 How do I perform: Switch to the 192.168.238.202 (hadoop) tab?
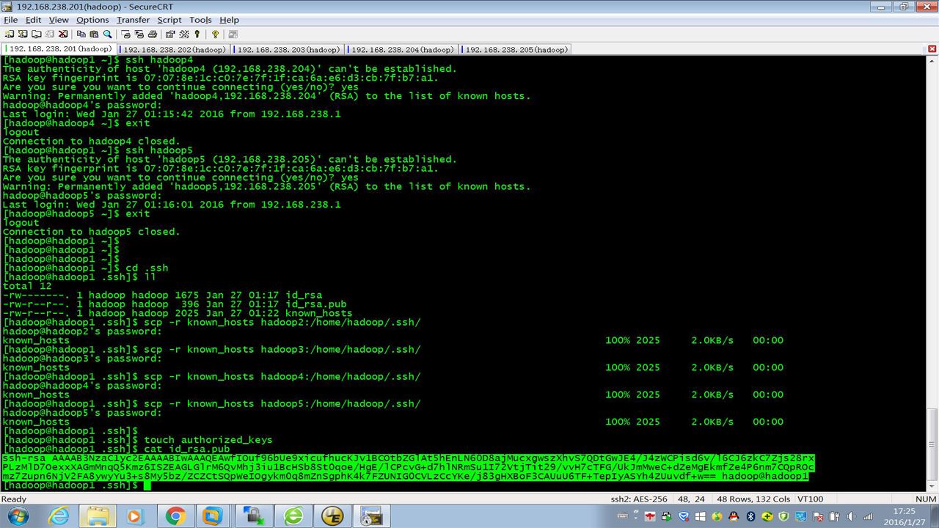tap(173, 50)
